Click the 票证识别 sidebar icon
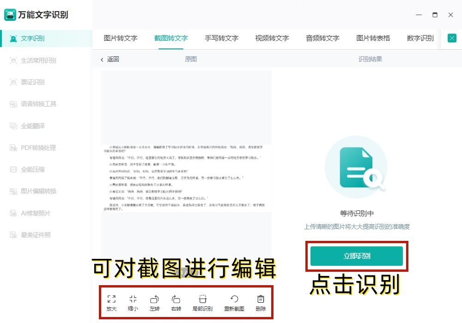462x323 pixels. [13, 83]
